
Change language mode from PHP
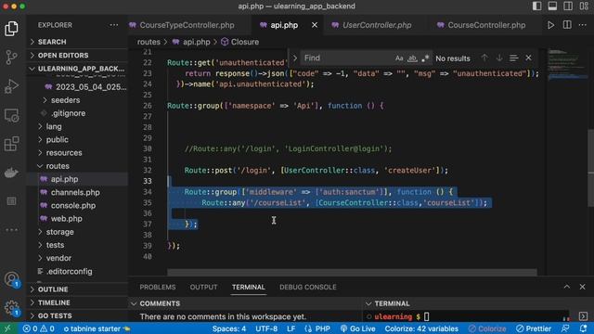coord(317,328)
